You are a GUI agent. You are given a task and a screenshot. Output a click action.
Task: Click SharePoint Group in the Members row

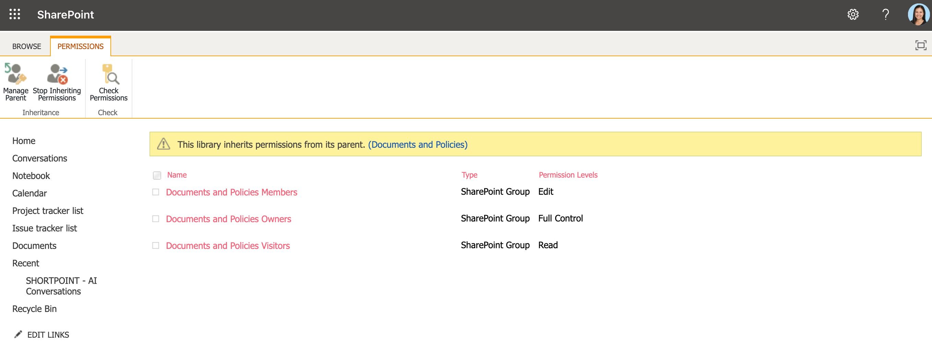click(x=495, y=191)
